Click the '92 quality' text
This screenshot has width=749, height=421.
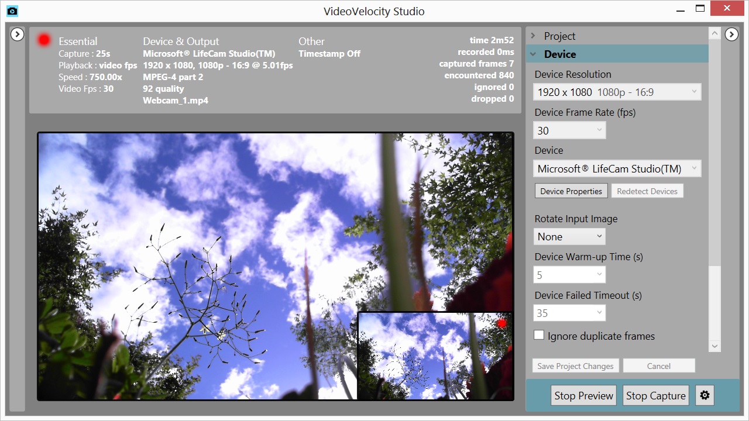coord(163,88)
